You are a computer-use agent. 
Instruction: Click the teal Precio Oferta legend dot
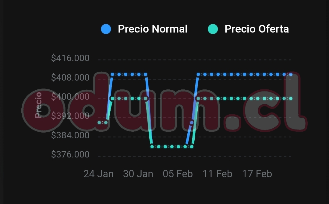(x=213, y=29)
